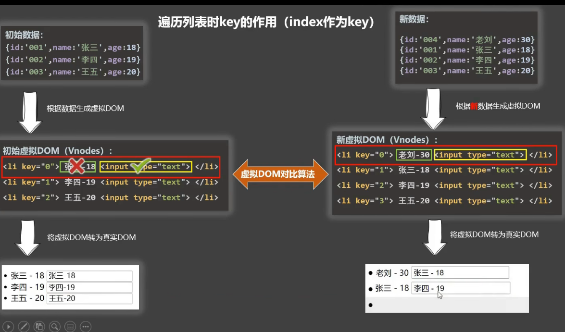Image resolution: width=565 pixels, height=332 pixels.
Task: Click the 新虚拟DOM (Vnodes) heading
Action: coord(387,139)
